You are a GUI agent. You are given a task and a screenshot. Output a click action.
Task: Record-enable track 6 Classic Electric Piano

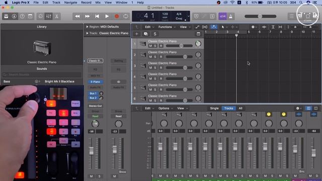pos(161,101)
